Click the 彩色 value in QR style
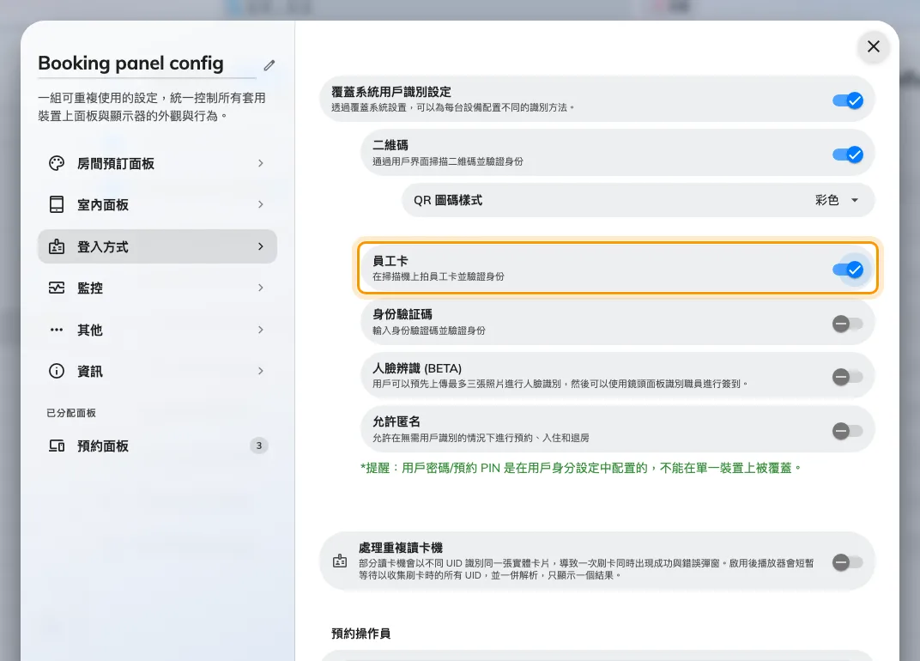This screenshot has width=920, height=661. point(826,200)
